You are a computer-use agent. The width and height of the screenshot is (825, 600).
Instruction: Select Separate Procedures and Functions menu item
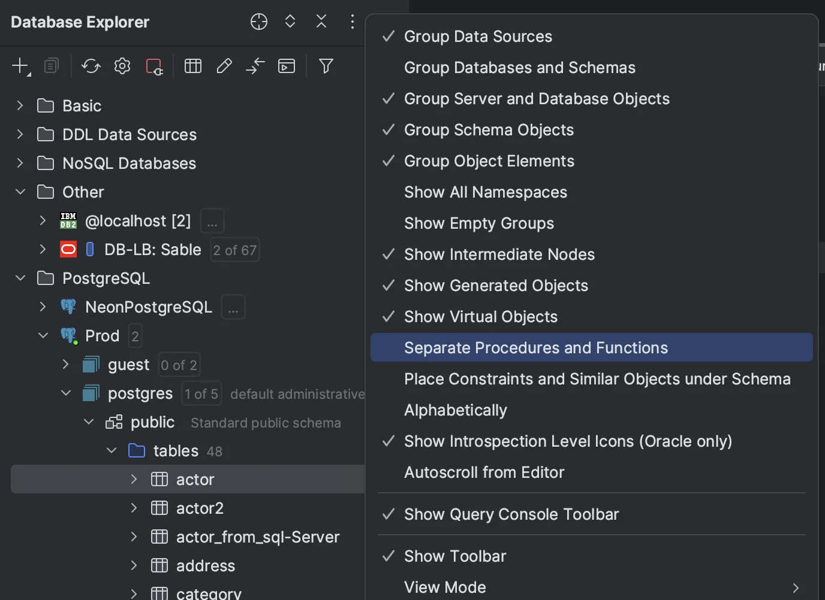[535, 348]
